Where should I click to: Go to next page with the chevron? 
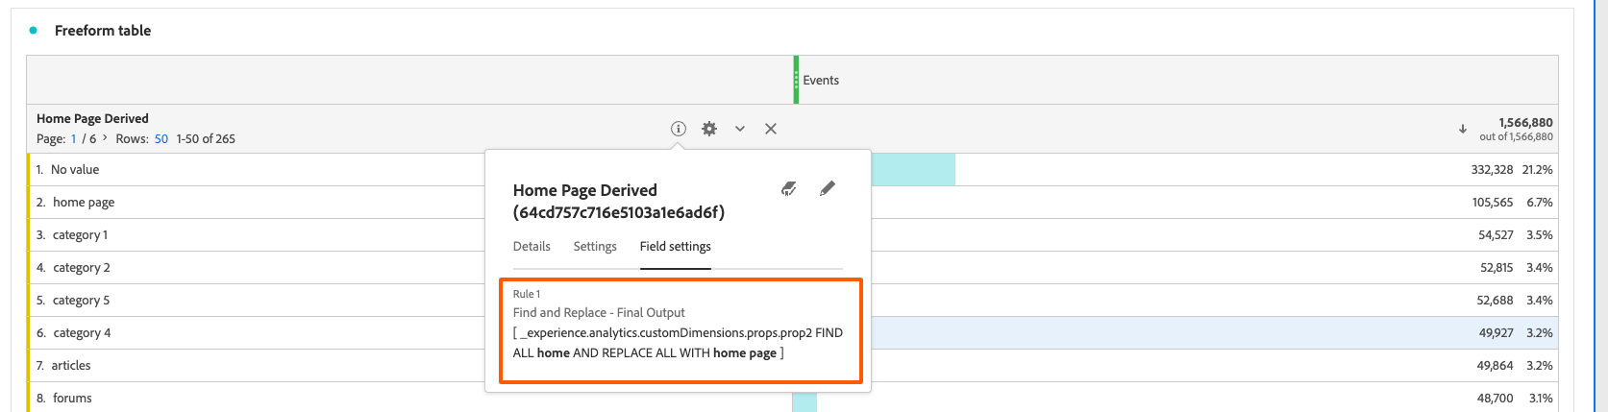pos(105,138)
